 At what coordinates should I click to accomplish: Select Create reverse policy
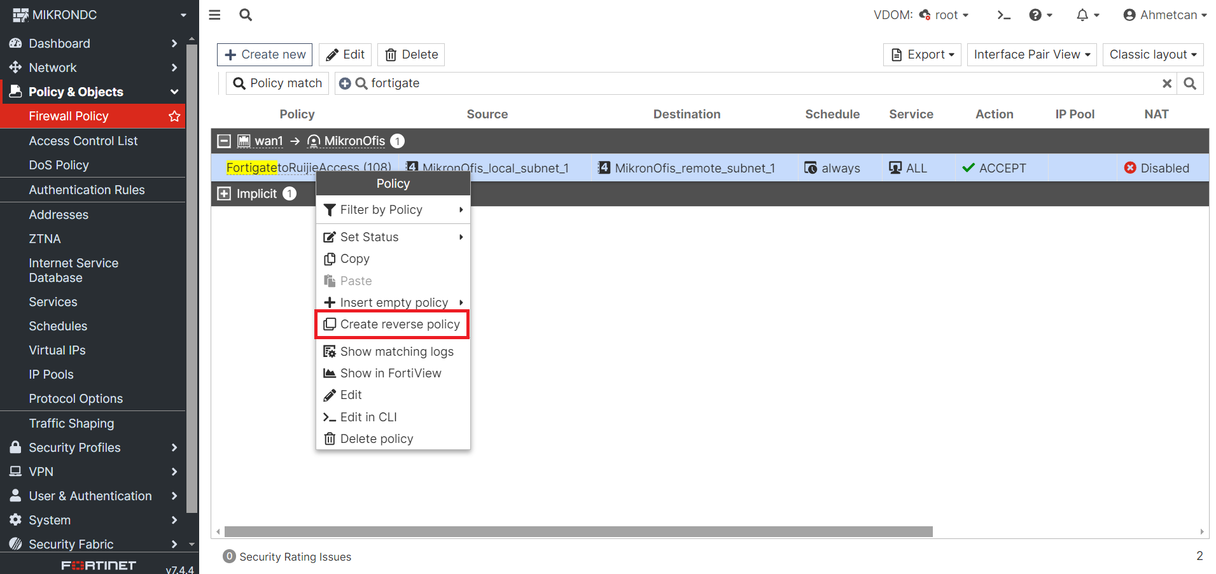click(393, 325)
